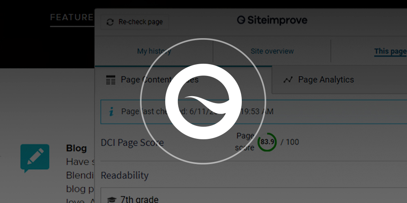
Task: Click the Readability heading
Action: (x=125, y=175)
